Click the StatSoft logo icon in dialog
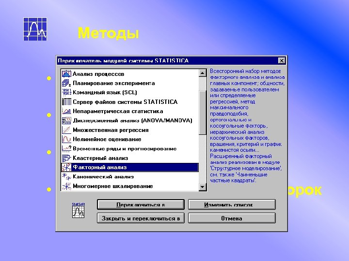Viewport: 349px width, 261px height. click(79, 210)
